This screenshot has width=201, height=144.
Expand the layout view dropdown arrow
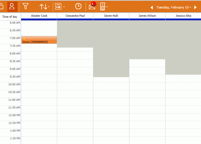[x=64, y=7]
